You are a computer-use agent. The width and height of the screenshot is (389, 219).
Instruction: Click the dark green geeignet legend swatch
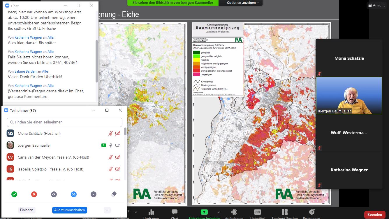click(x=196, y=53)
